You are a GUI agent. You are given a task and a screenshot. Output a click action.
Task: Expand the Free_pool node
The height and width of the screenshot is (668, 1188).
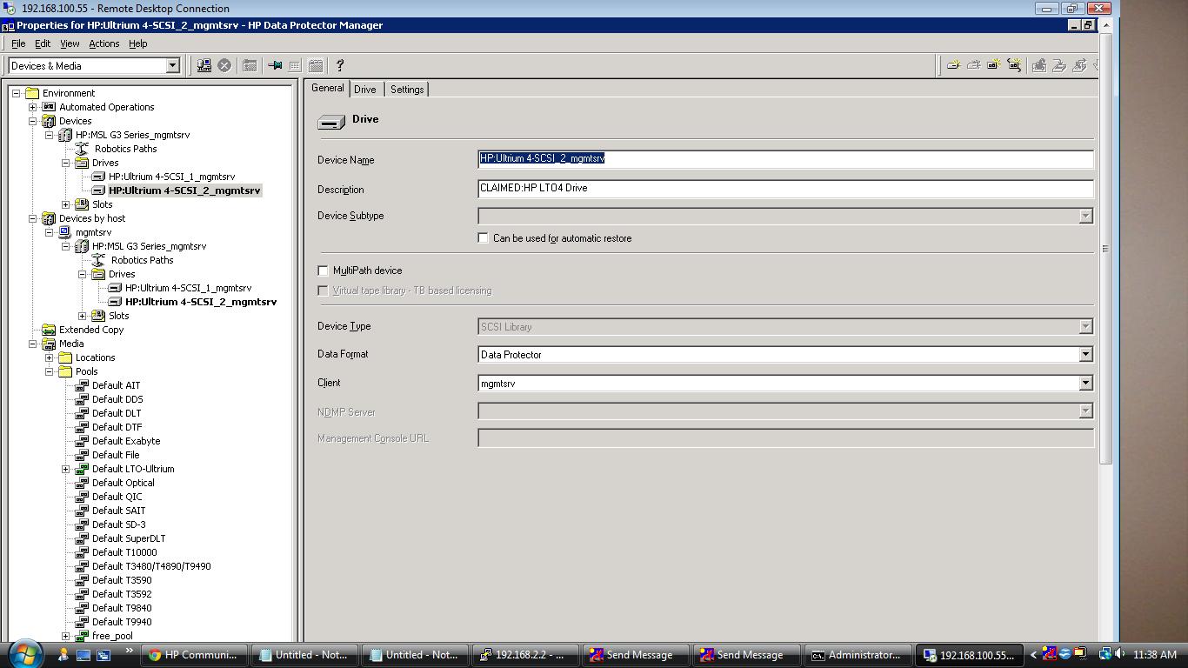65,636
